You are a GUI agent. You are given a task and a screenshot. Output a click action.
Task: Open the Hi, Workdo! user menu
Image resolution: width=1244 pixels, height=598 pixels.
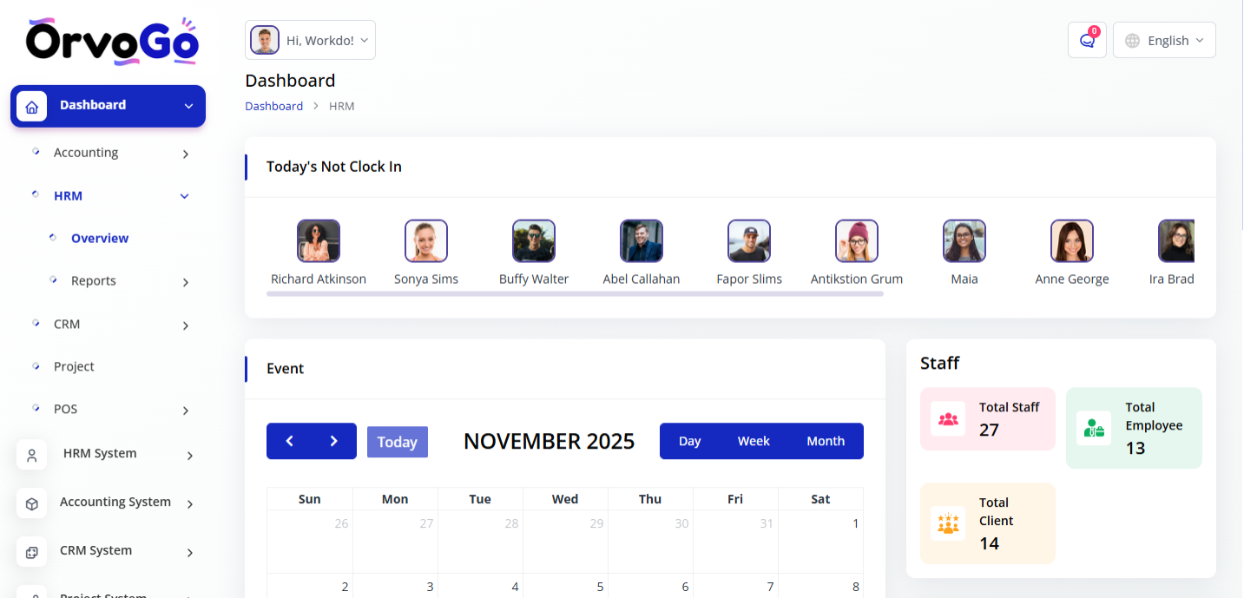coord(311,40)
